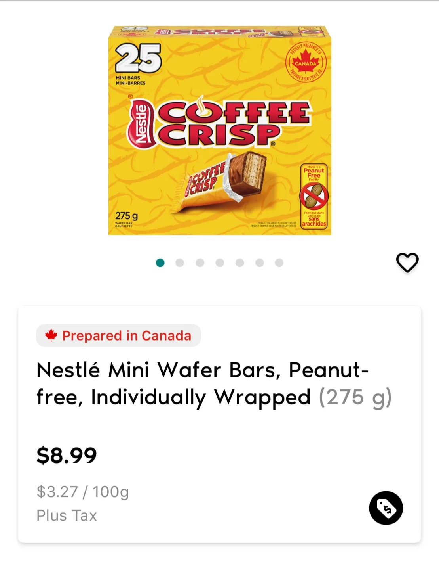
Task: Activate the third carousel indicator dot
Action: point(200,262)
